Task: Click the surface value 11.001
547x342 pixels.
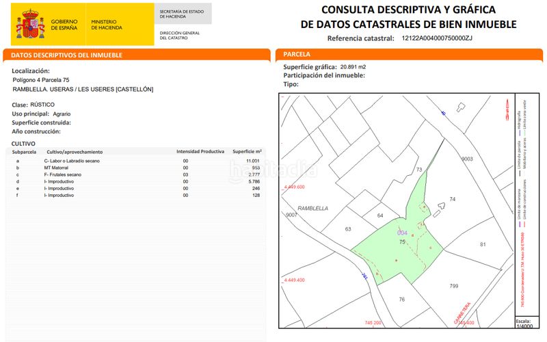Action: click(x=253, y=161)
